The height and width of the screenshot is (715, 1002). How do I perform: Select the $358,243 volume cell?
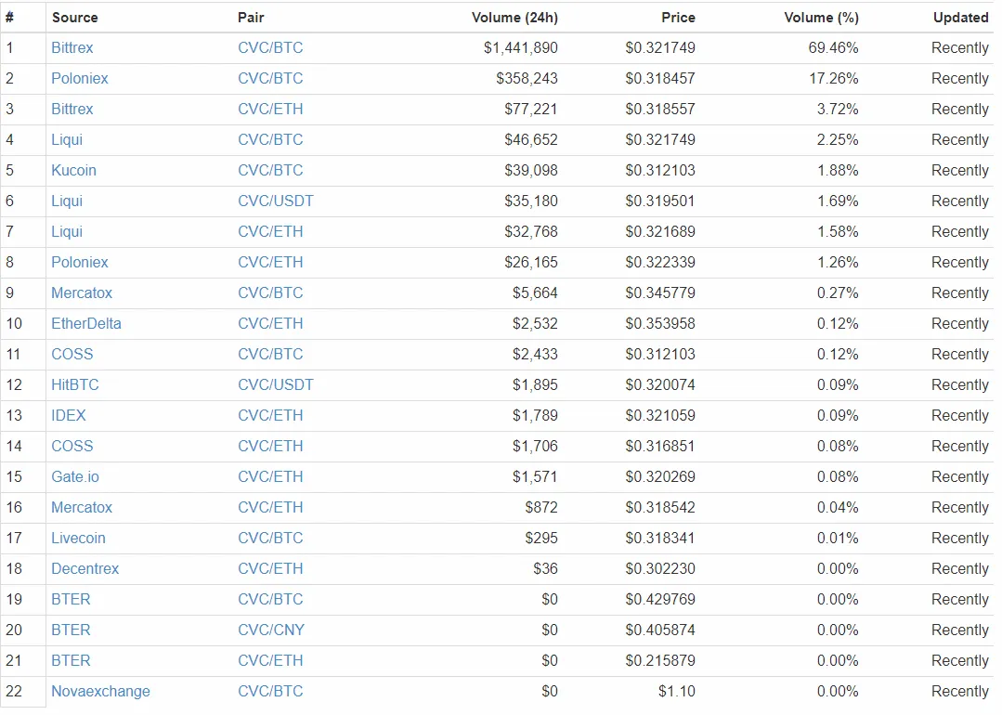click(527, 79)
